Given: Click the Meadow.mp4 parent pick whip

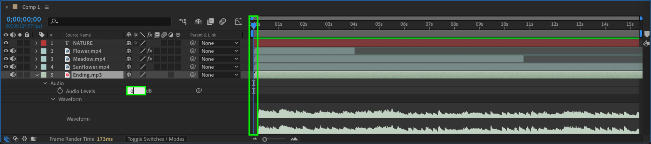Looking at the screenshot, I should coord(193,59).
